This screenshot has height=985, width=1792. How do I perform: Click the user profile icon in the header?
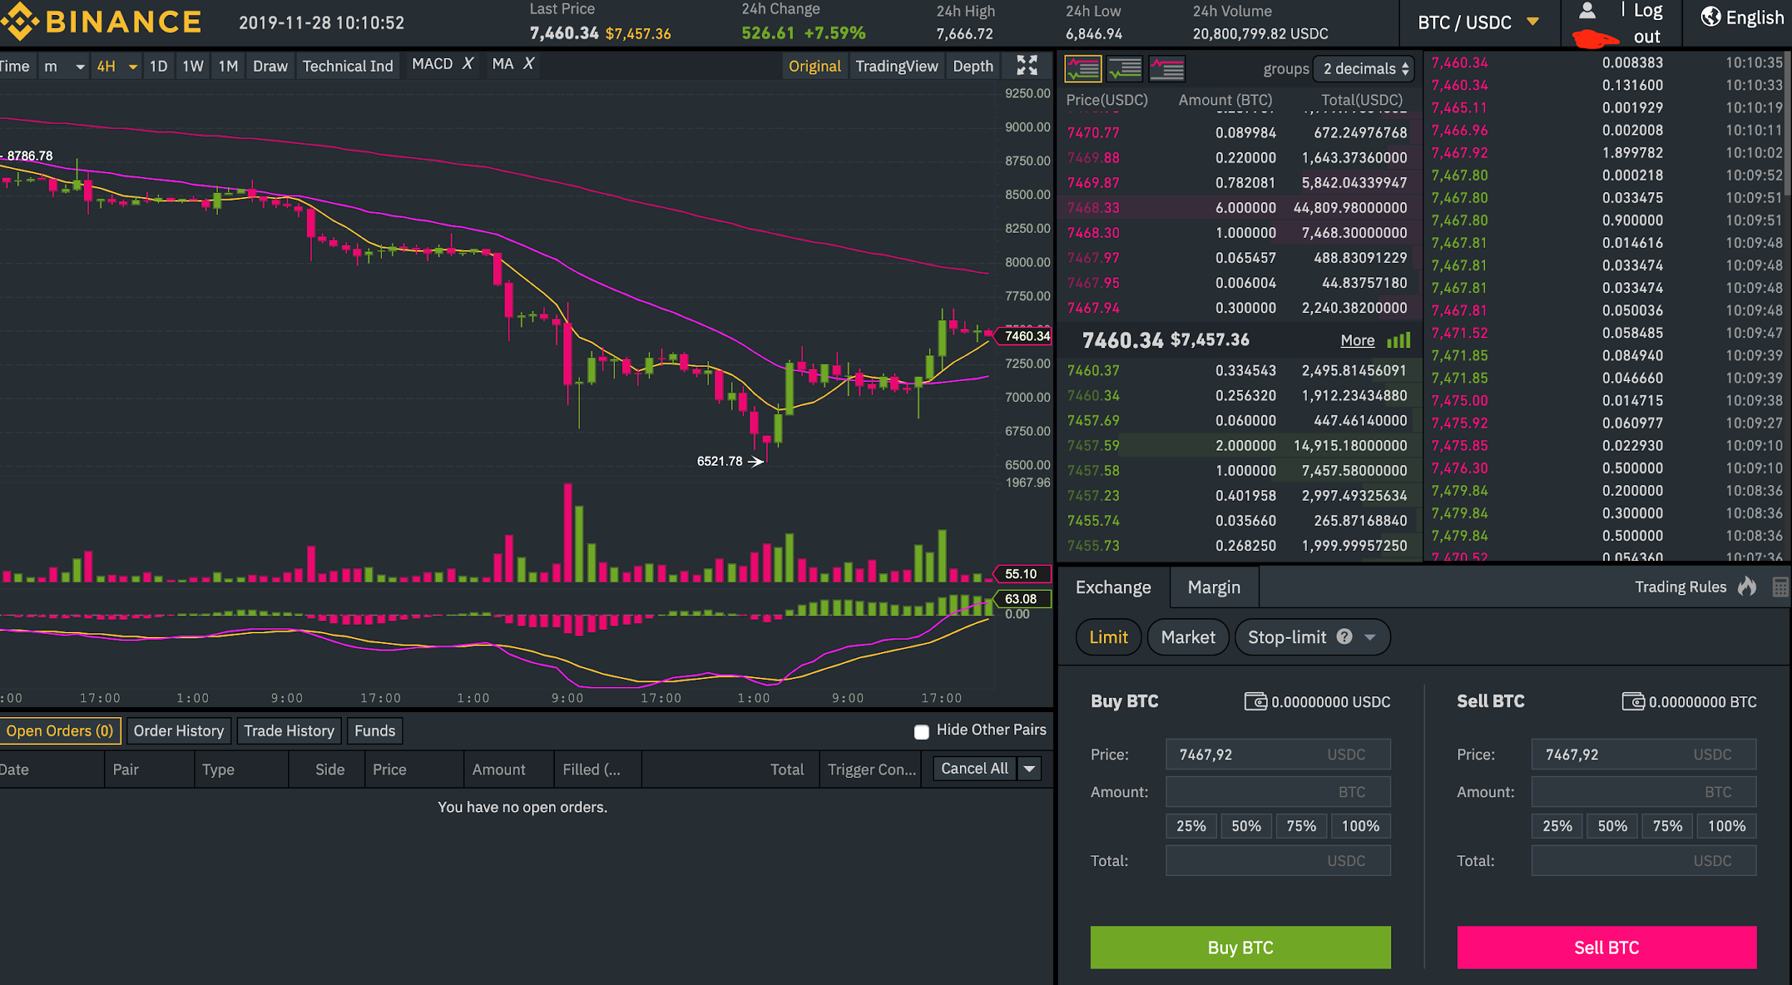[1587, 11]
